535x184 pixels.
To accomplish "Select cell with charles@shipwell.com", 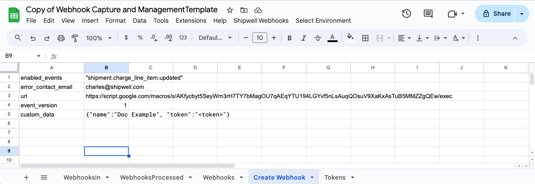I will click(x=106, y=87).
